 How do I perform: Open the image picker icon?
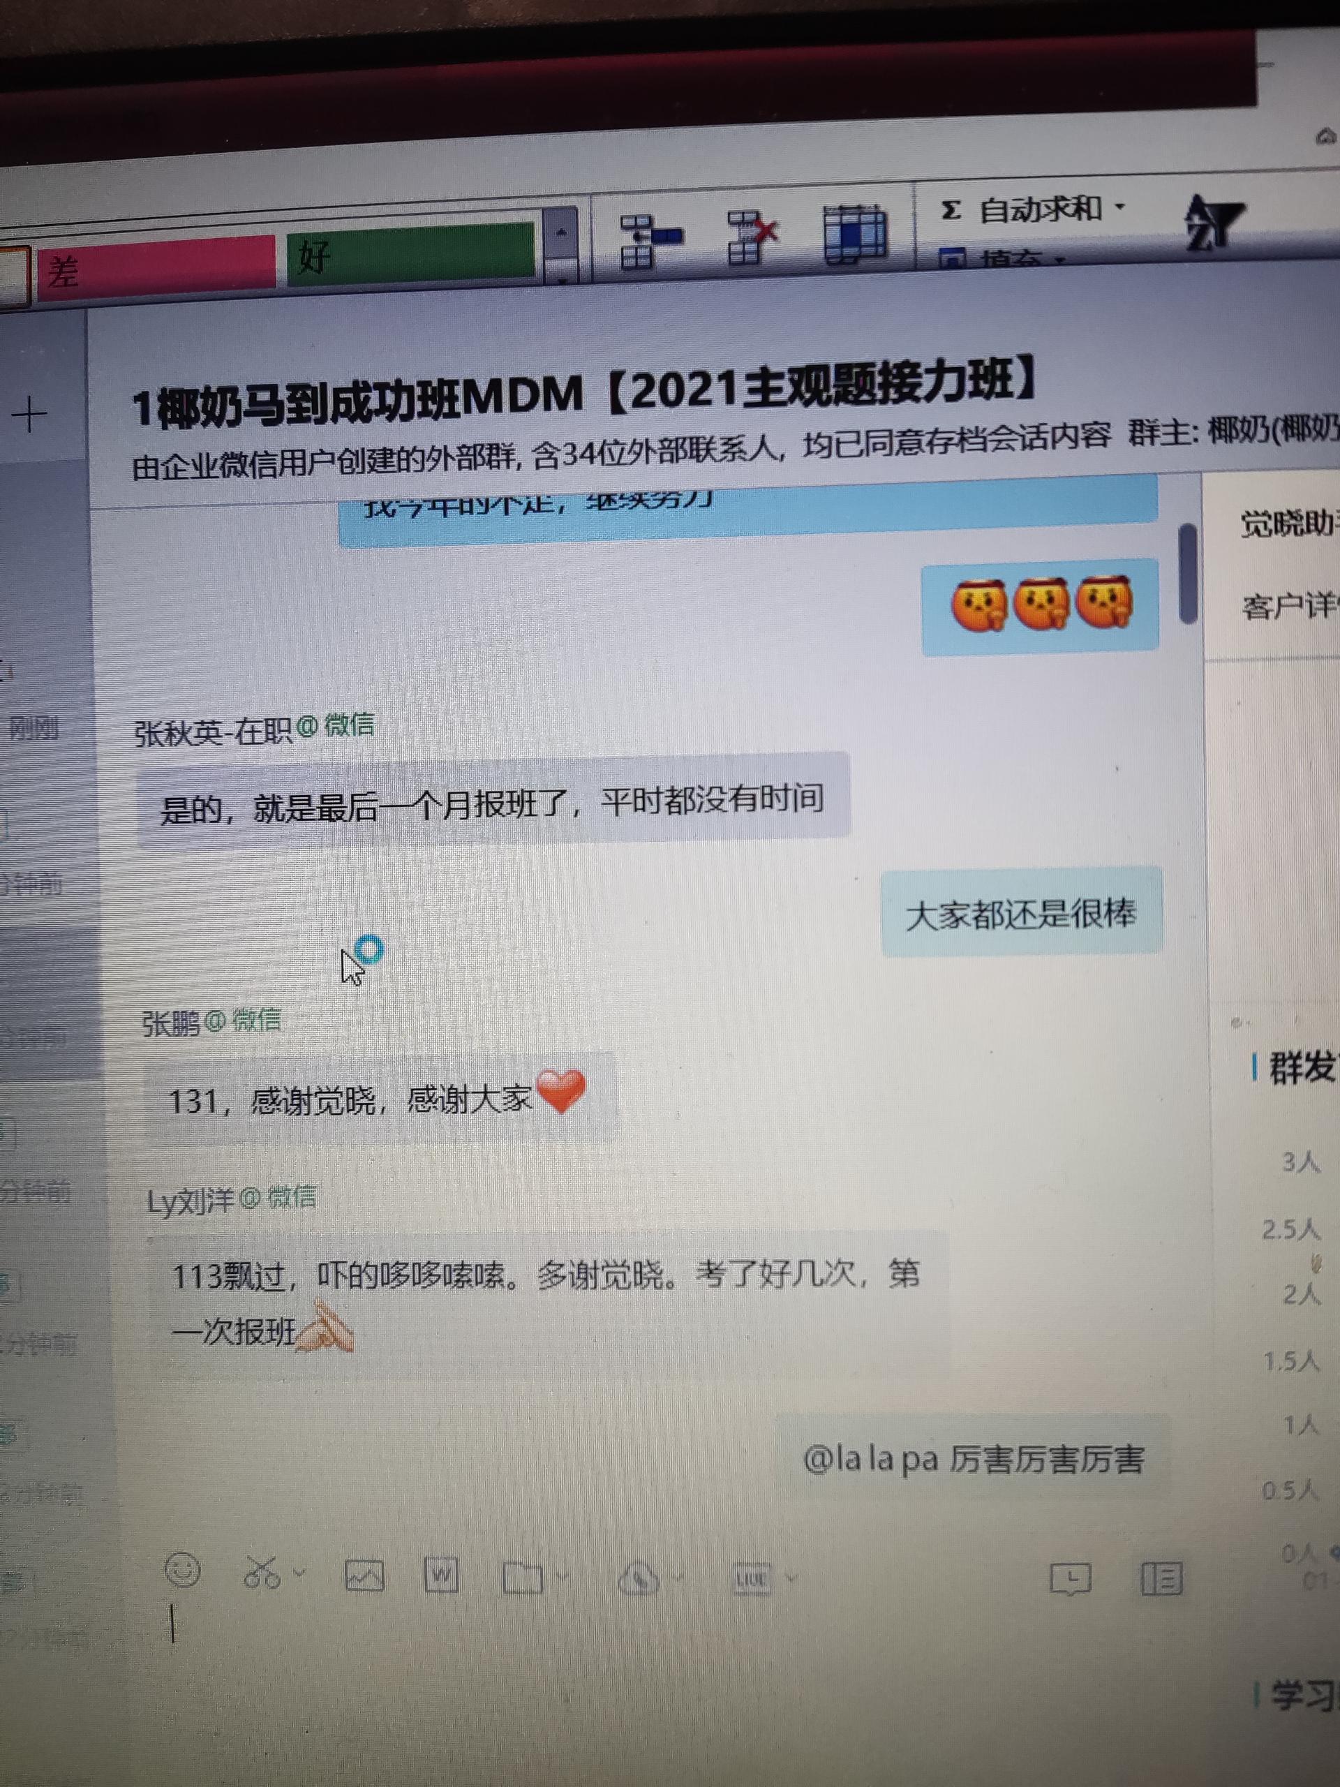coord(364,1575)
